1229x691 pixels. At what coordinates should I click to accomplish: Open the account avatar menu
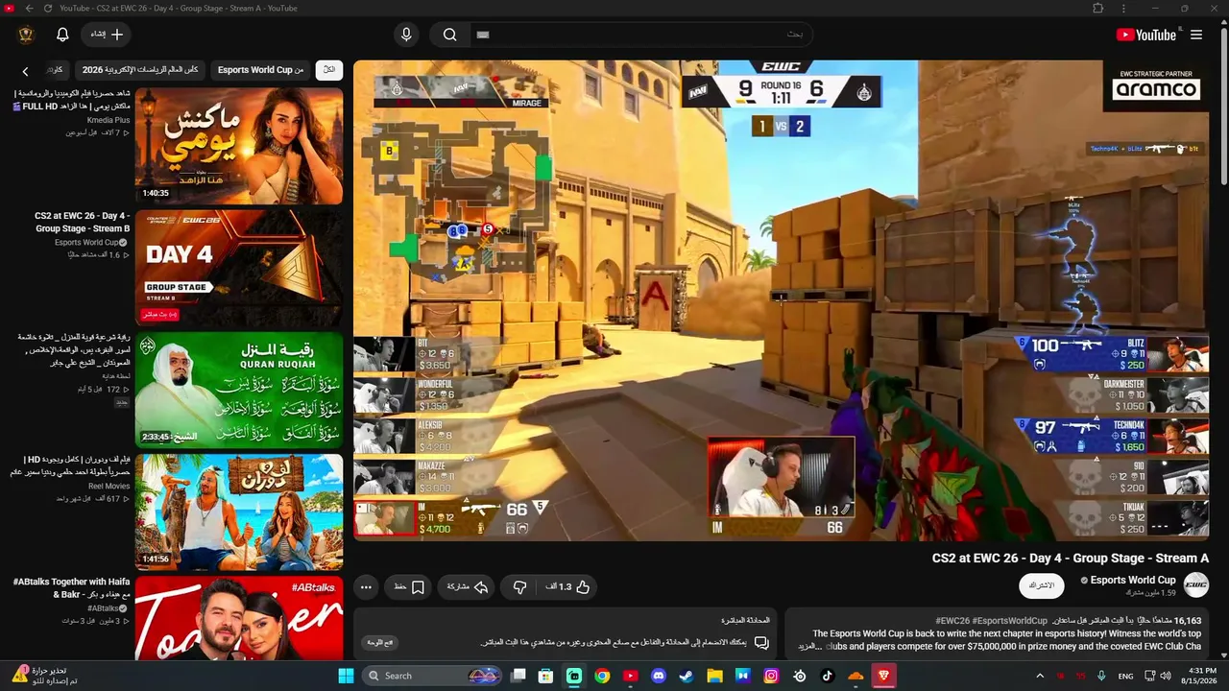pyautogui.click(x=26, y=35)
